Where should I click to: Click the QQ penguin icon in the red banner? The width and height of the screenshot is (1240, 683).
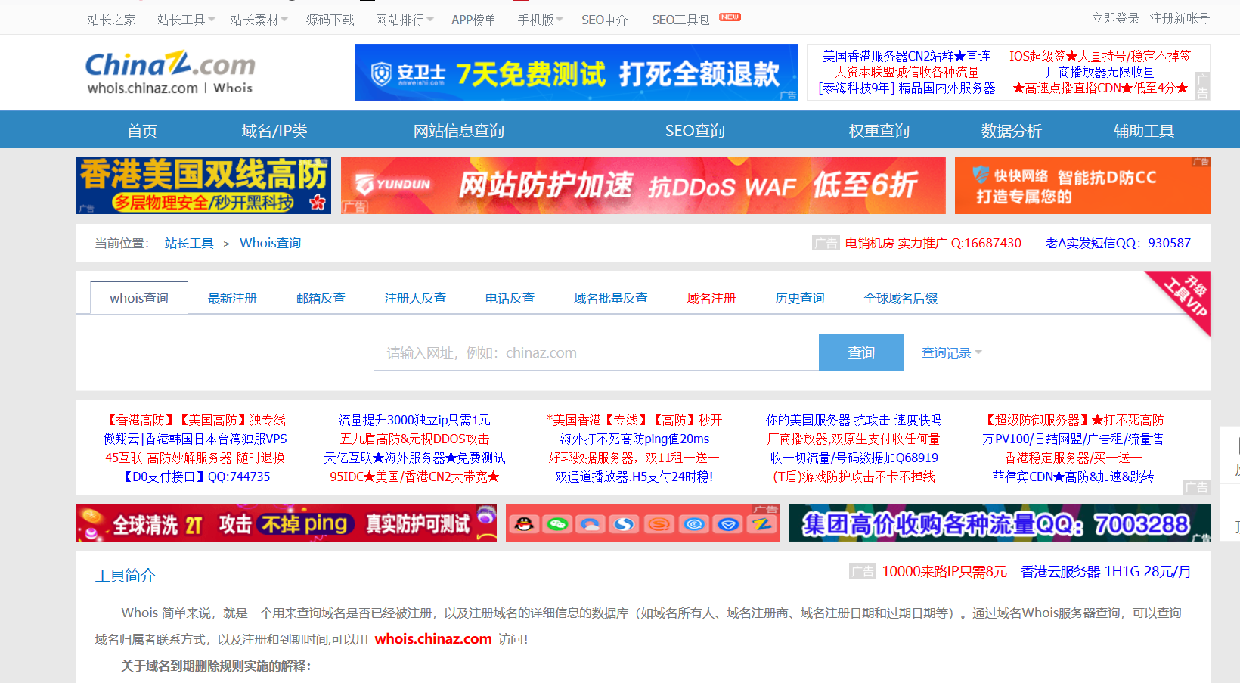coord(523,523)
